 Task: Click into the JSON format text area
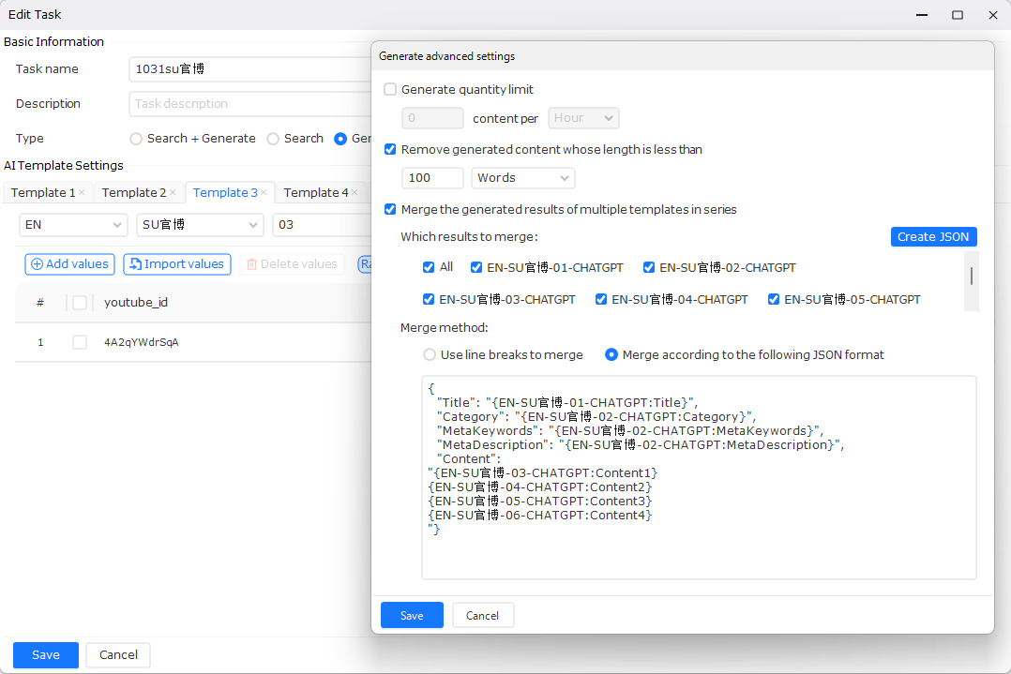[699, 477]
